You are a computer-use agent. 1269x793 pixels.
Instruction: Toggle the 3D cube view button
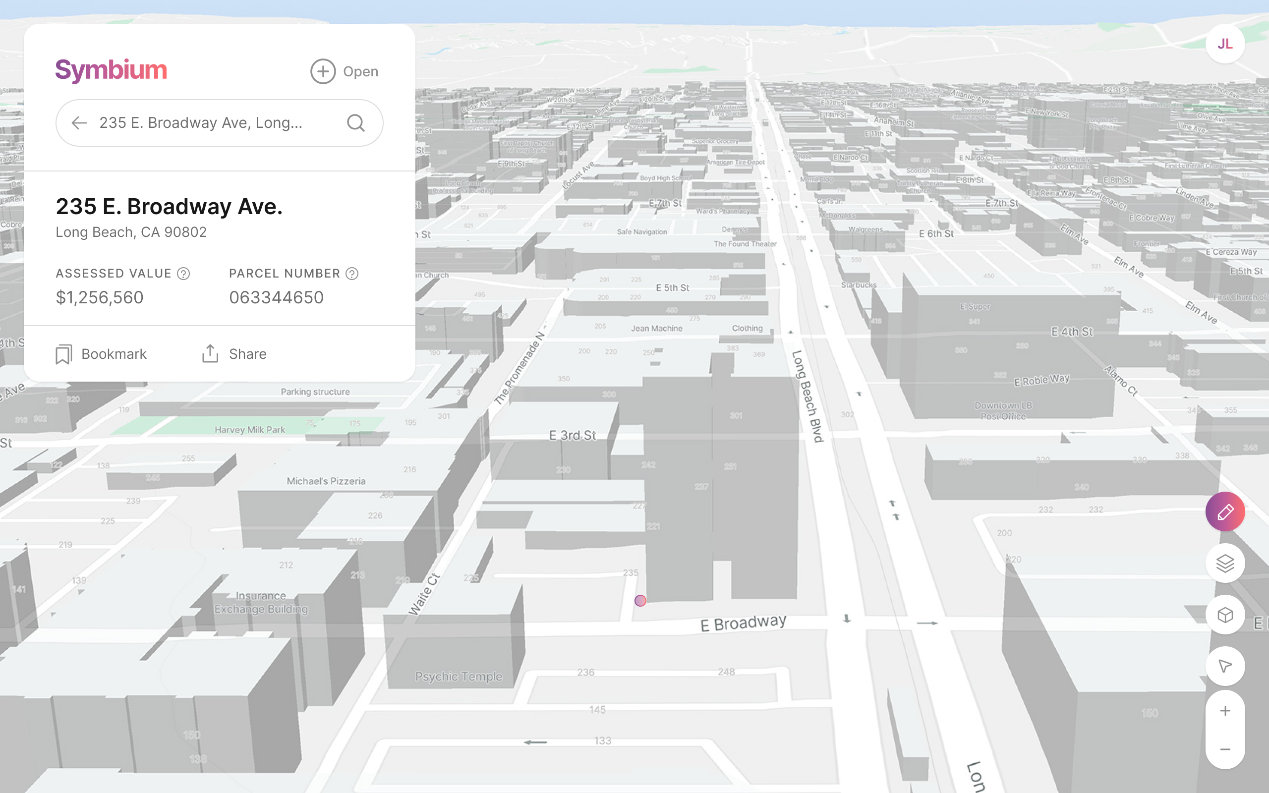click(1224, 615)
